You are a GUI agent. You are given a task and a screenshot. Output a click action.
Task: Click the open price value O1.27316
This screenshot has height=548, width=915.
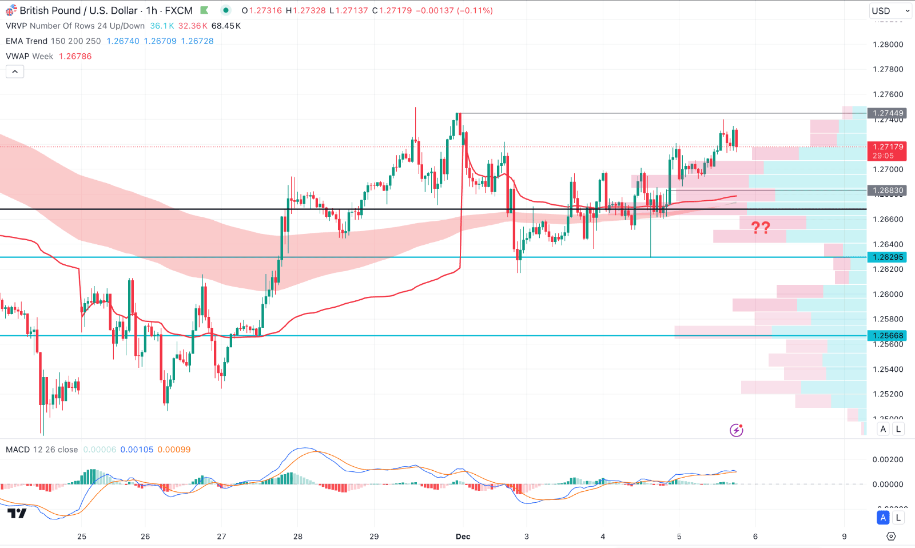point(262,10)
